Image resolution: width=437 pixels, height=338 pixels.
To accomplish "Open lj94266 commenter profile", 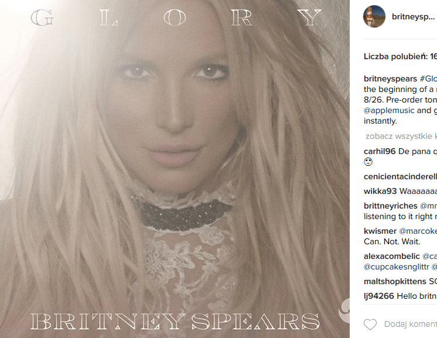I will point(379,296).
